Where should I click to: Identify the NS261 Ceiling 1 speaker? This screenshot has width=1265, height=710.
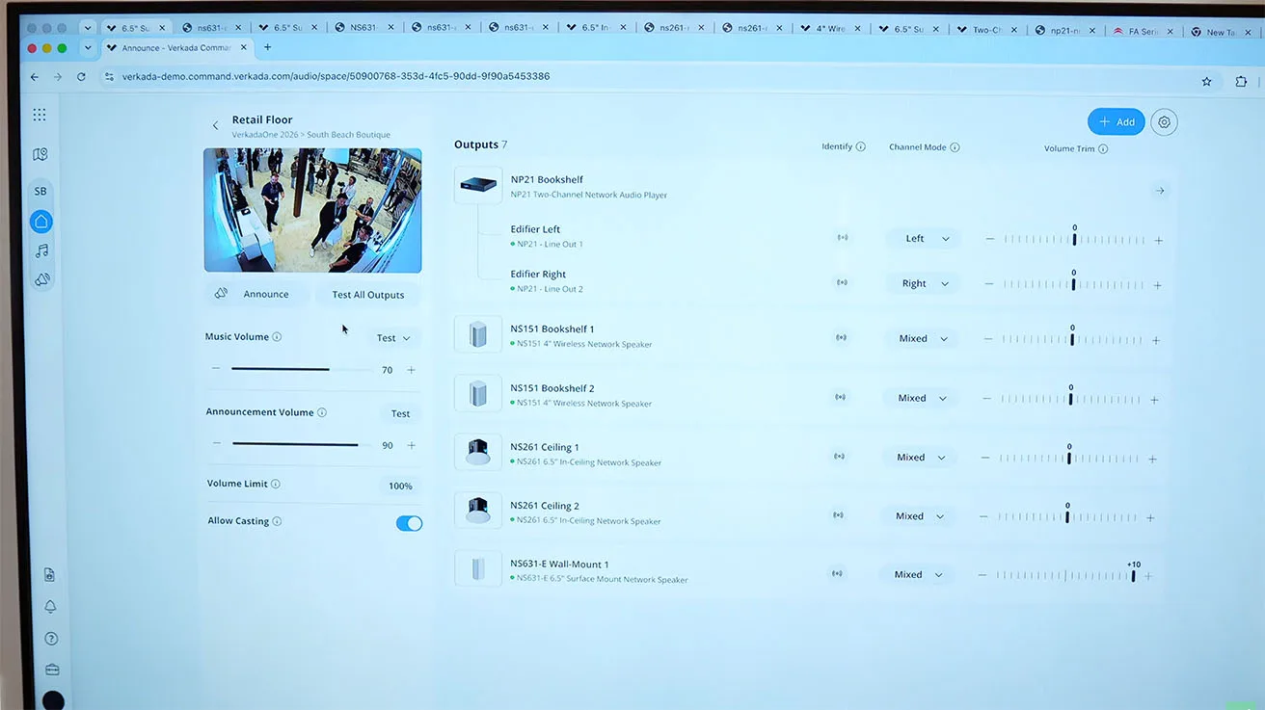[839, 457]
